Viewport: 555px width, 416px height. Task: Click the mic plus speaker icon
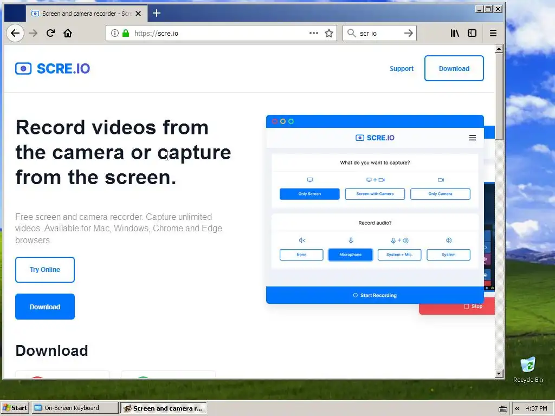399,240
